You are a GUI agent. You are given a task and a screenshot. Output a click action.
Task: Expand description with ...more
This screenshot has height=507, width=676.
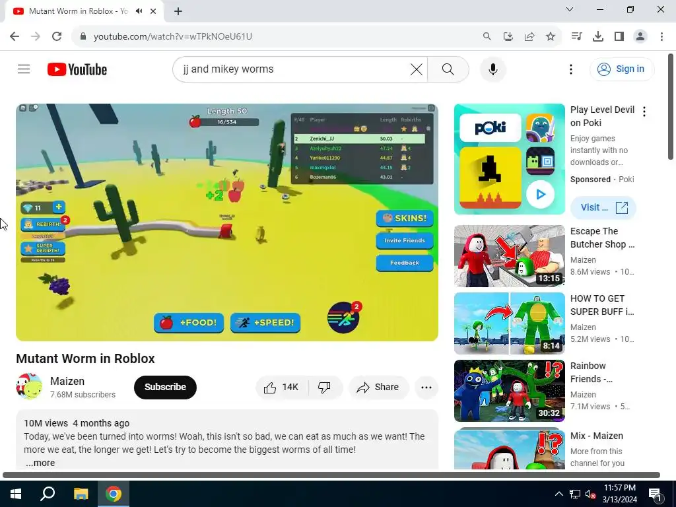[40, 463]
